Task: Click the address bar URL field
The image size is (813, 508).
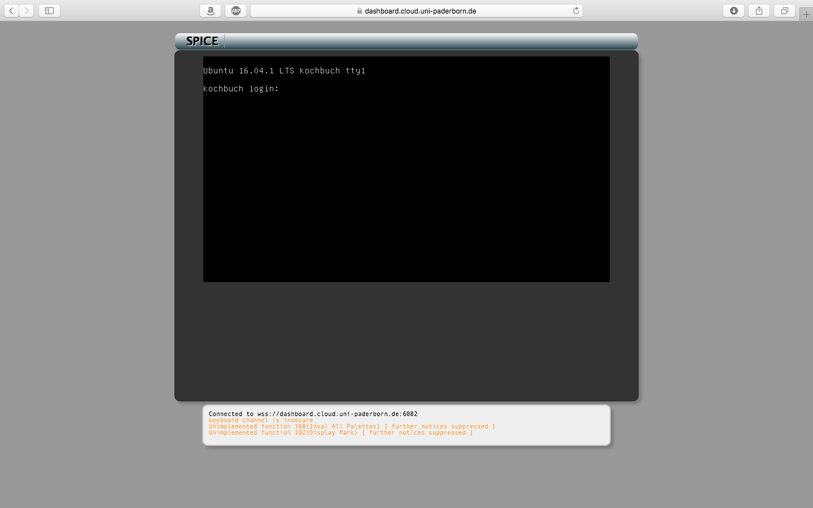Action: pyautogui.click(x=417, y=11)
